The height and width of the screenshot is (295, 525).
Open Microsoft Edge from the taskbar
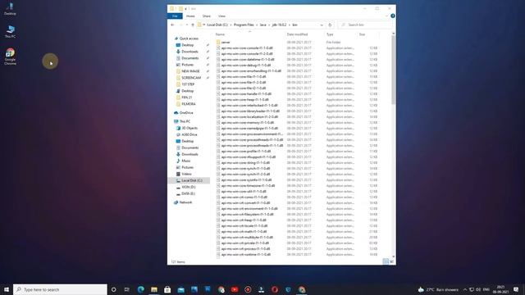(140, 289)
